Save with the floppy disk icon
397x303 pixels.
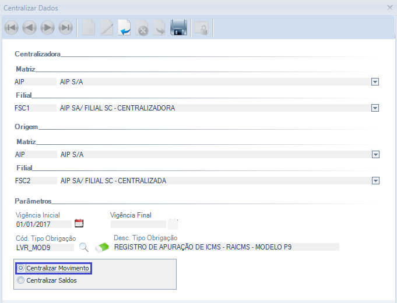click(179, 27)
